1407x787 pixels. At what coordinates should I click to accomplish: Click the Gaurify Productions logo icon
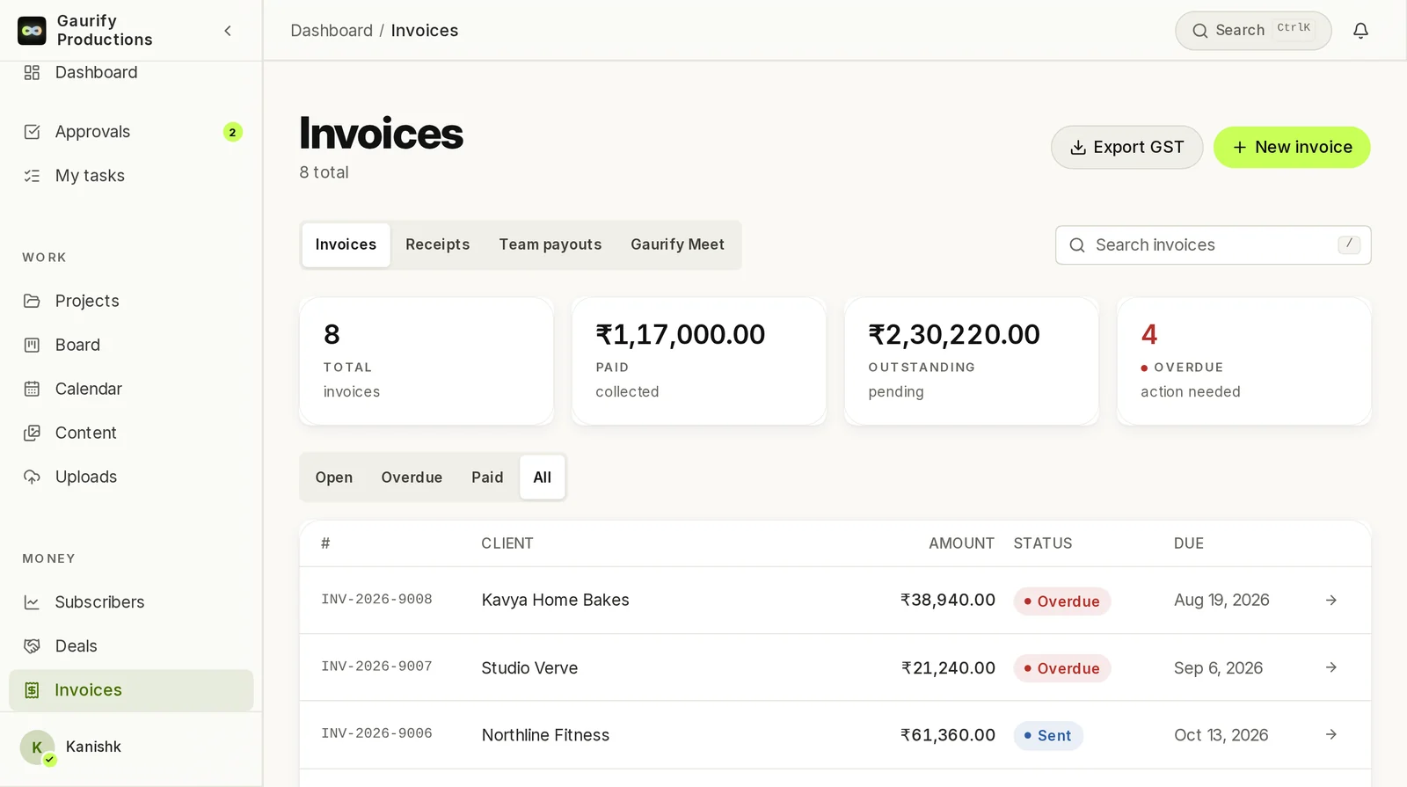pos(32,31)
